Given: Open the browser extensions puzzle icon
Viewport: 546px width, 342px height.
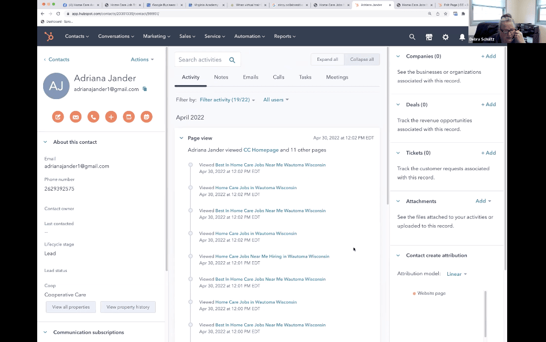Looking at the screenshot, I should [x=463, y=13].
